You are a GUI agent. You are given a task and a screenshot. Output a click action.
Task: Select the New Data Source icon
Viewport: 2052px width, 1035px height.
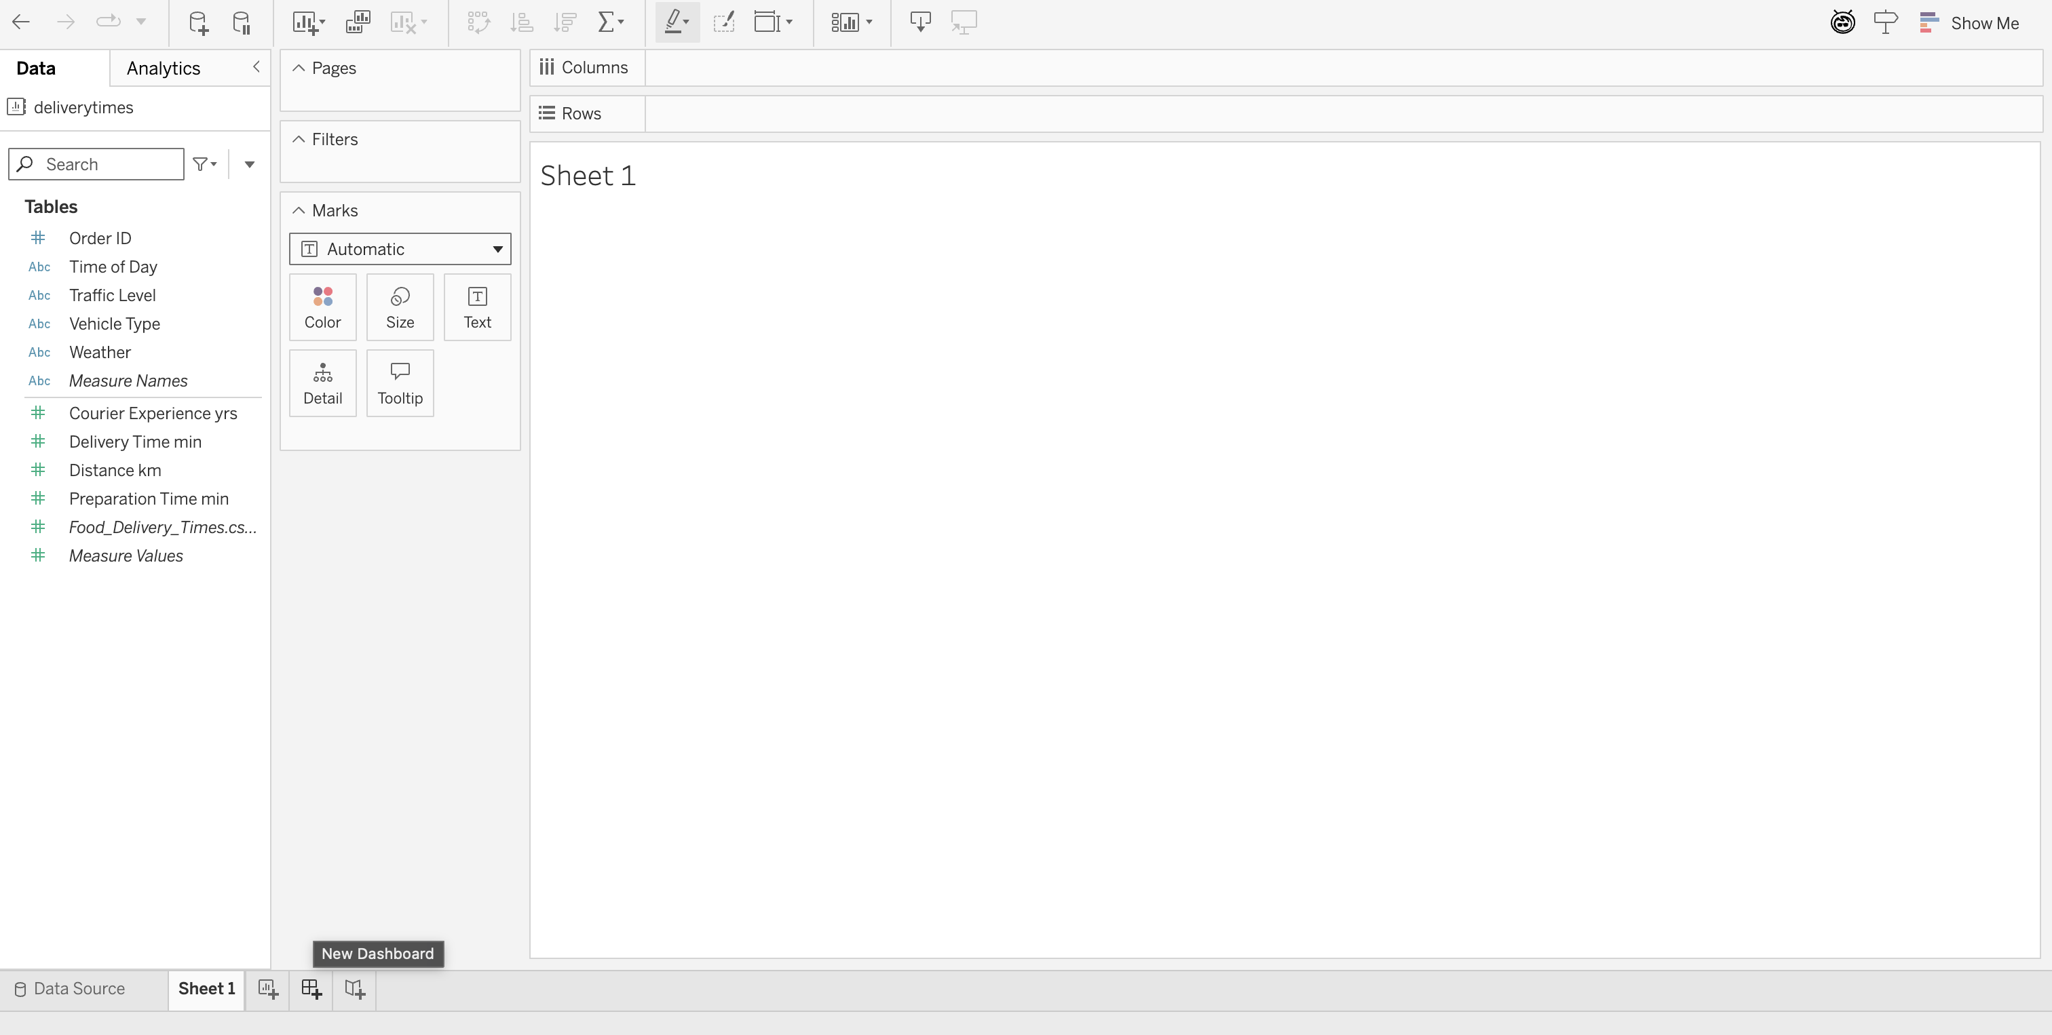[x=197, y=22]
